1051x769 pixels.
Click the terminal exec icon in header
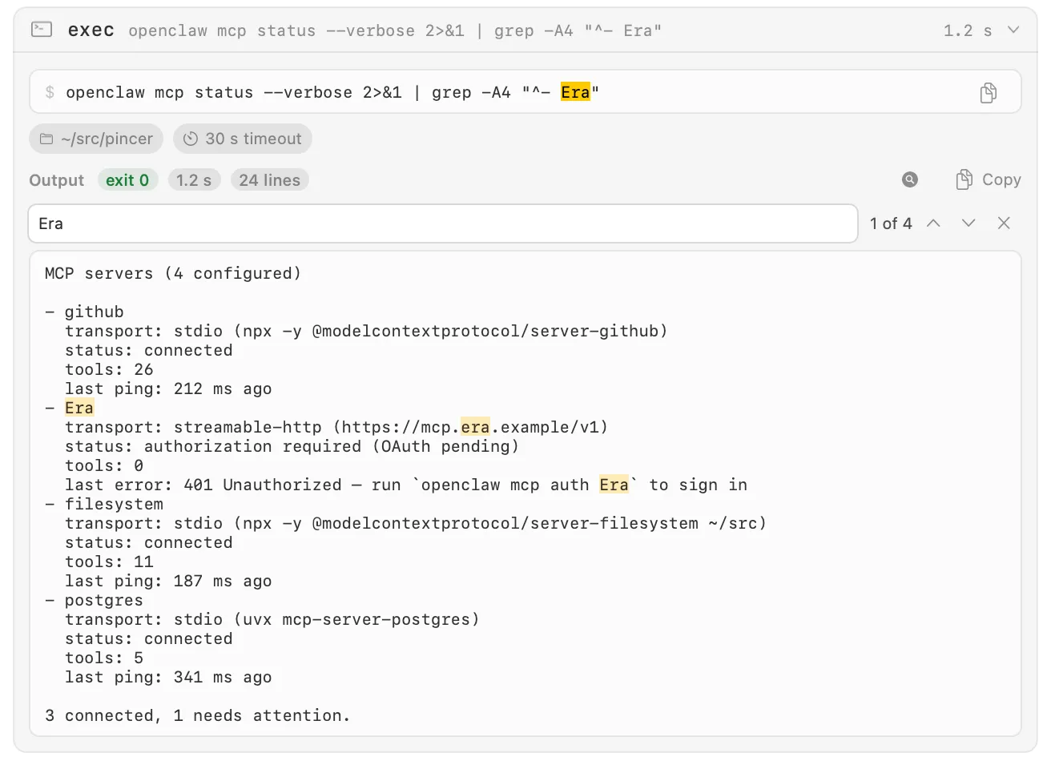click(x=42, y=30)
